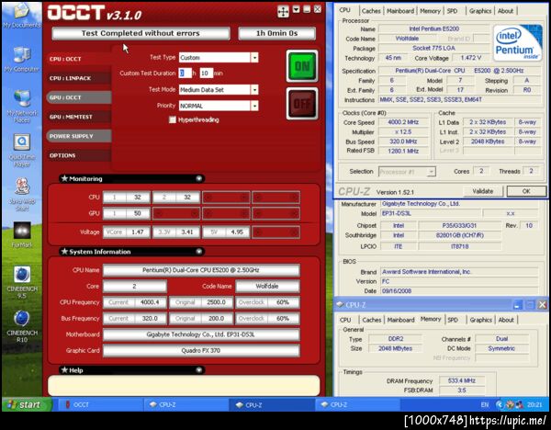Switch to Caches tab in top CPU-Z window

pyautogui.click(x=371, y=11)
